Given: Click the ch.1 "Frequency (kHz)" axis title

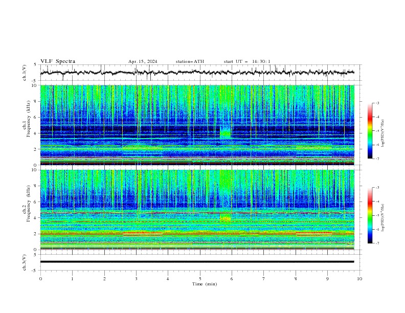Looking at the screenshot, I should (28, 119).
